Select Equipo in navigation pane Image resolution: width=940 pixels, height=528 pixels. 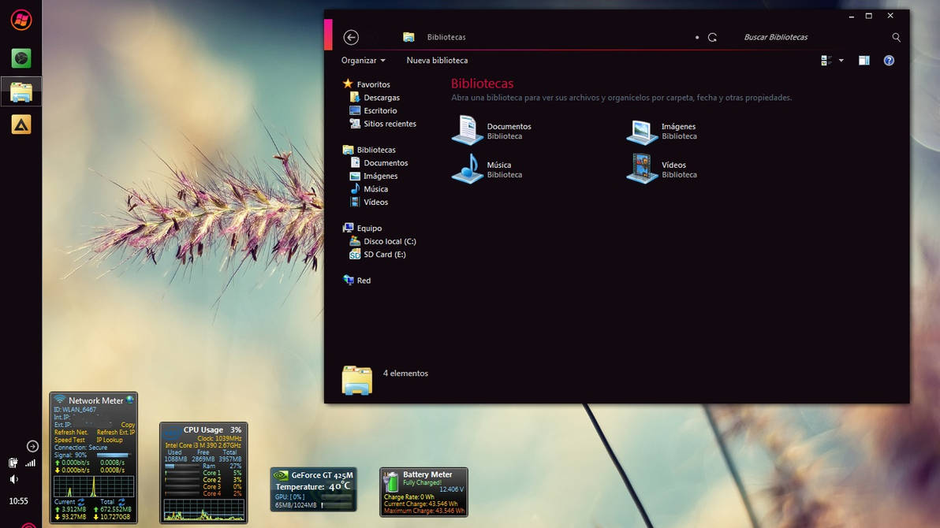pos(369,229)
